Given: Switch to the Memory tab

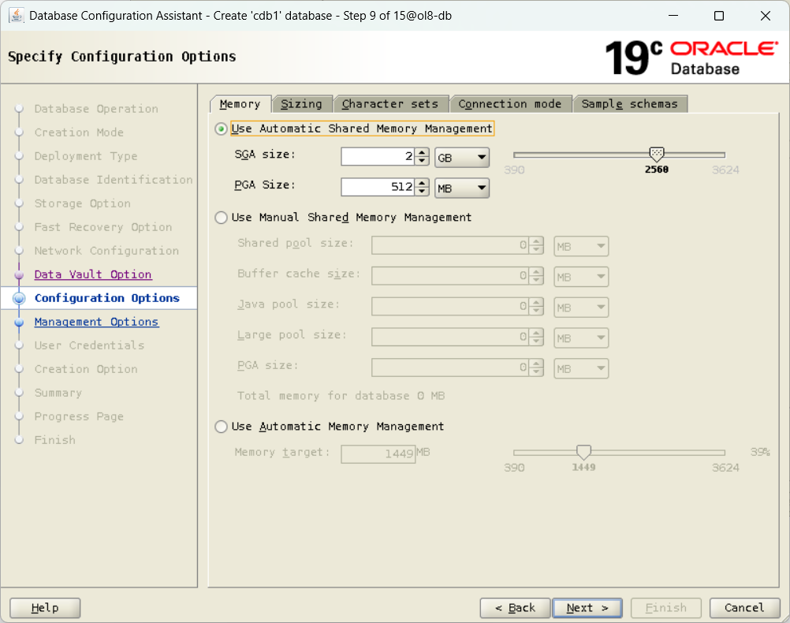Looking at the screenshot, I should point(240,104).
